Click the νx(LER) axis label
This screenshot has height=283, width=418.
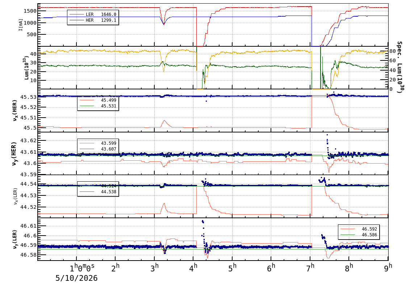tap(15, 197)
